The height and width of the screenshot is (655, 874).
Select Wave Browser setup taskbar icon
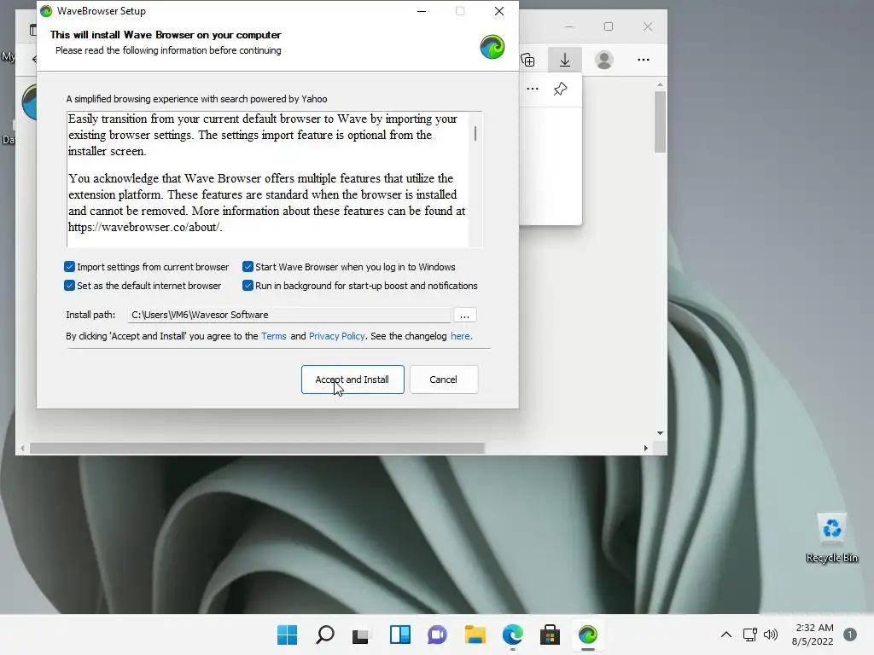point(587,635)
